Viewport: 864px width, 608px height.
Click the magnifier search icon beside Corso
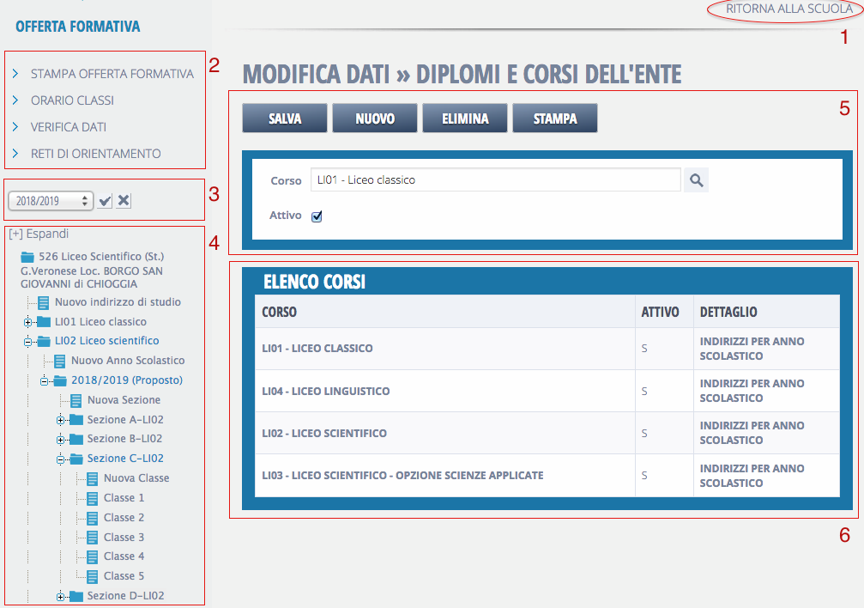coord(696,180)
